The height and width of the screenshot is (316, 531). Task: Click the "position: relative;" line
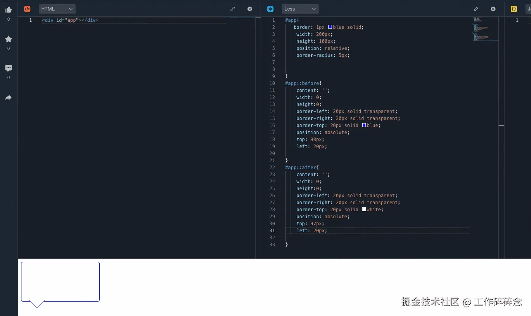point(323,48)
